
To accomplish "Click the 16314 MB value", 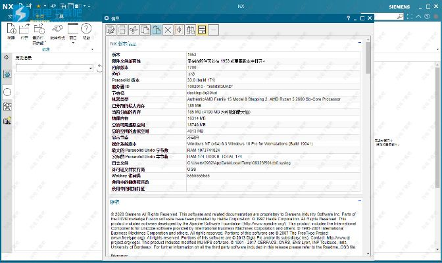I will [196, 118].
